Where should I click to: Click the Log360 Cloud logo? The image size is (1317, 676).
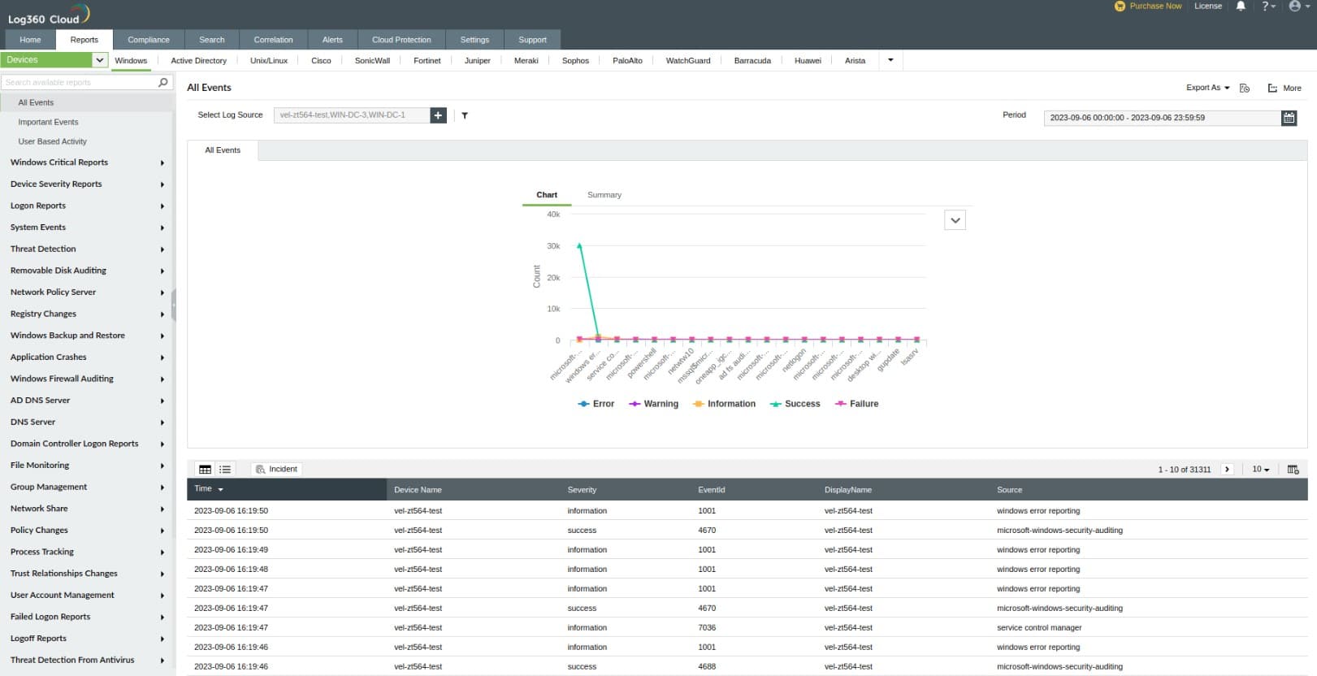(x=49, y=15)
